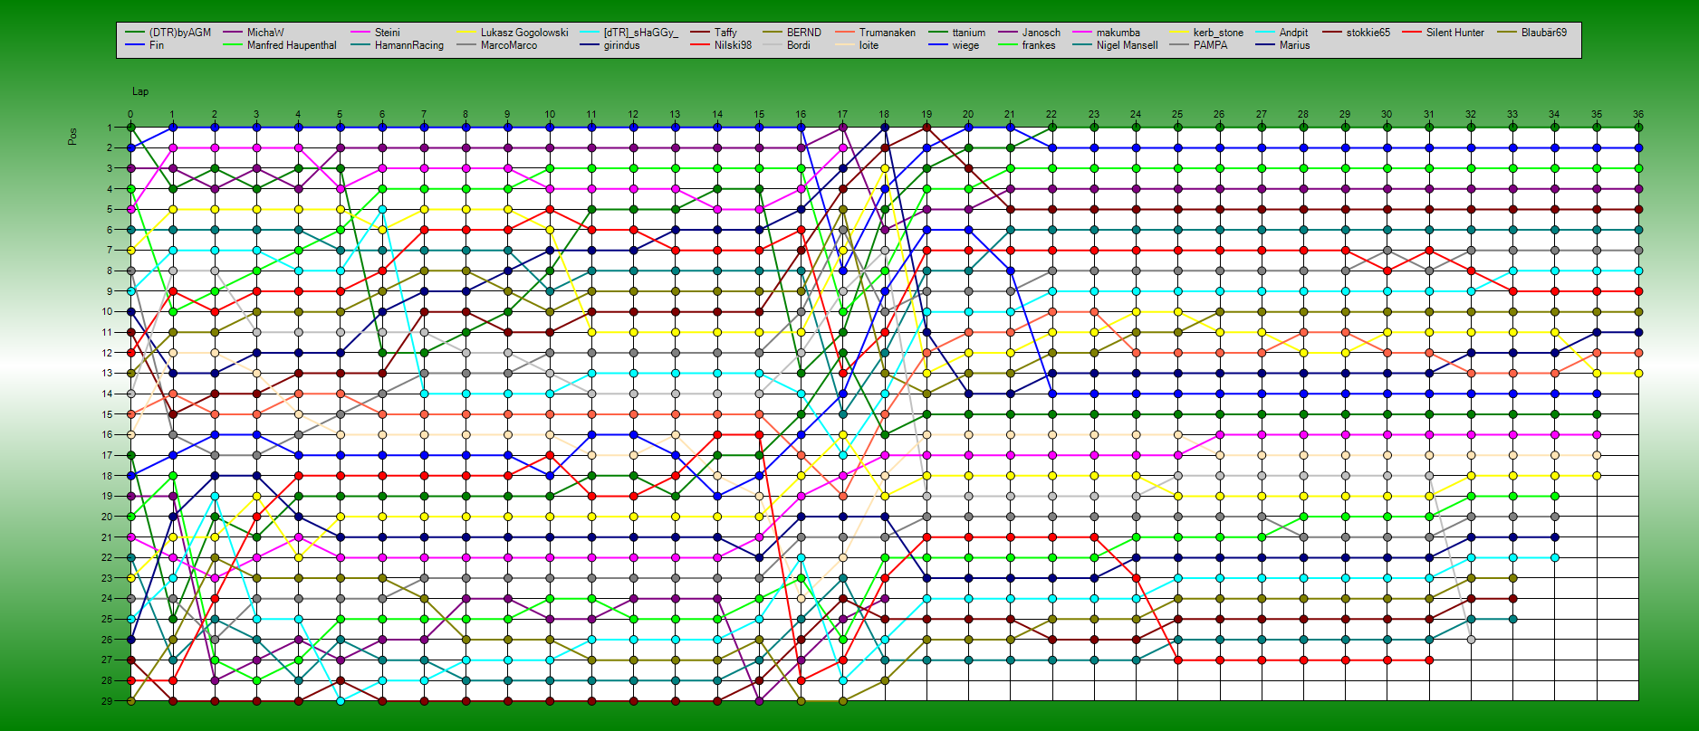Click the yellow marker at lap 36, position 13
1699x731 pixels.
pos(1638,373)
